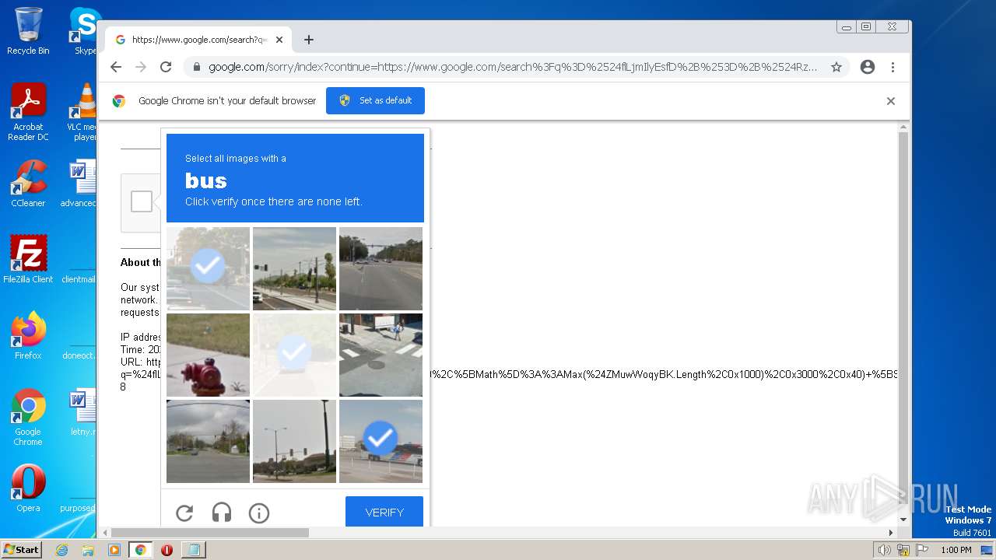The width and height of the screenshot is (996, 560).
Task: Select the top-middle road tile
Action: [x=294, y=268]
